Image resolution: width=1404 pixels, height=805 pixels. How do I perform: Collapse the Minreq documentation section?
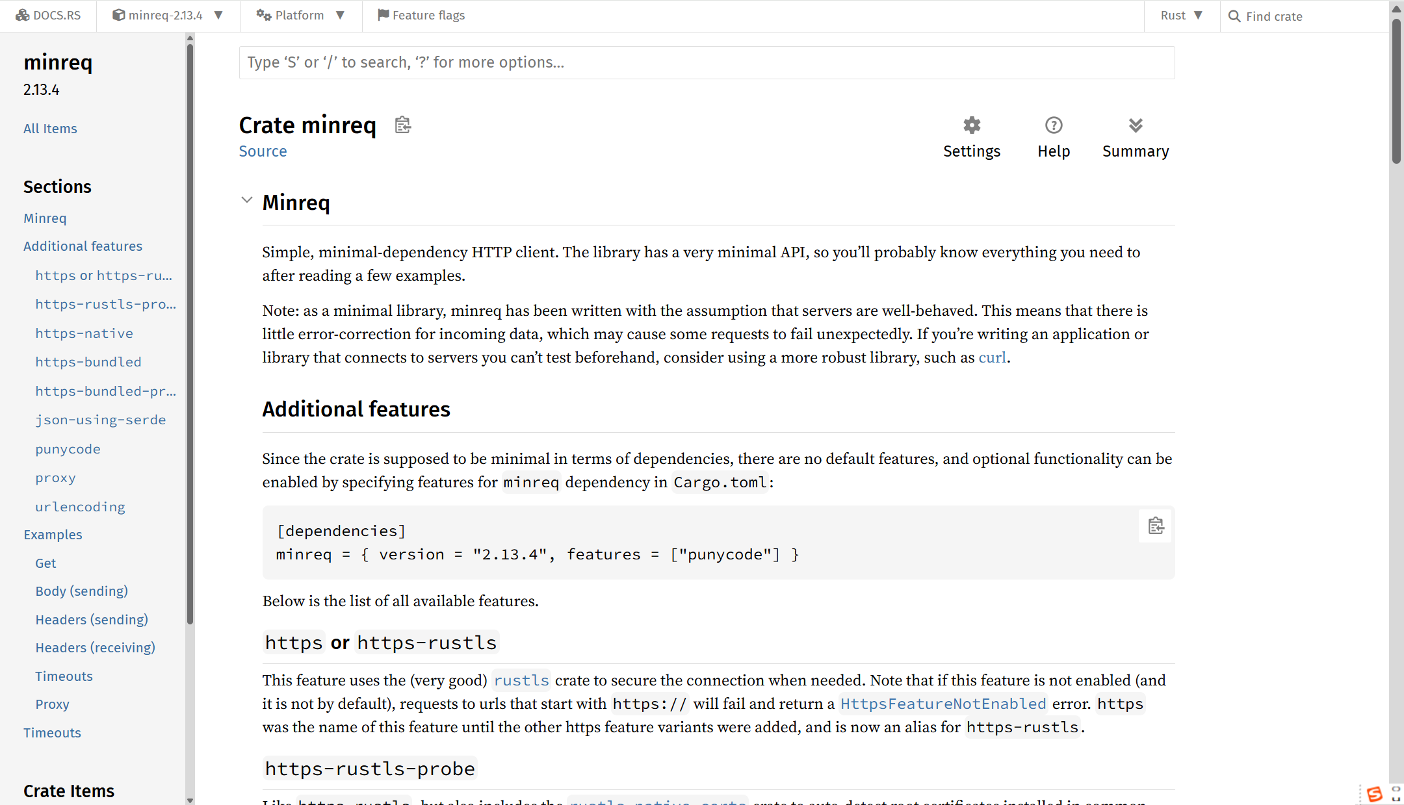[x=246, y=200]
